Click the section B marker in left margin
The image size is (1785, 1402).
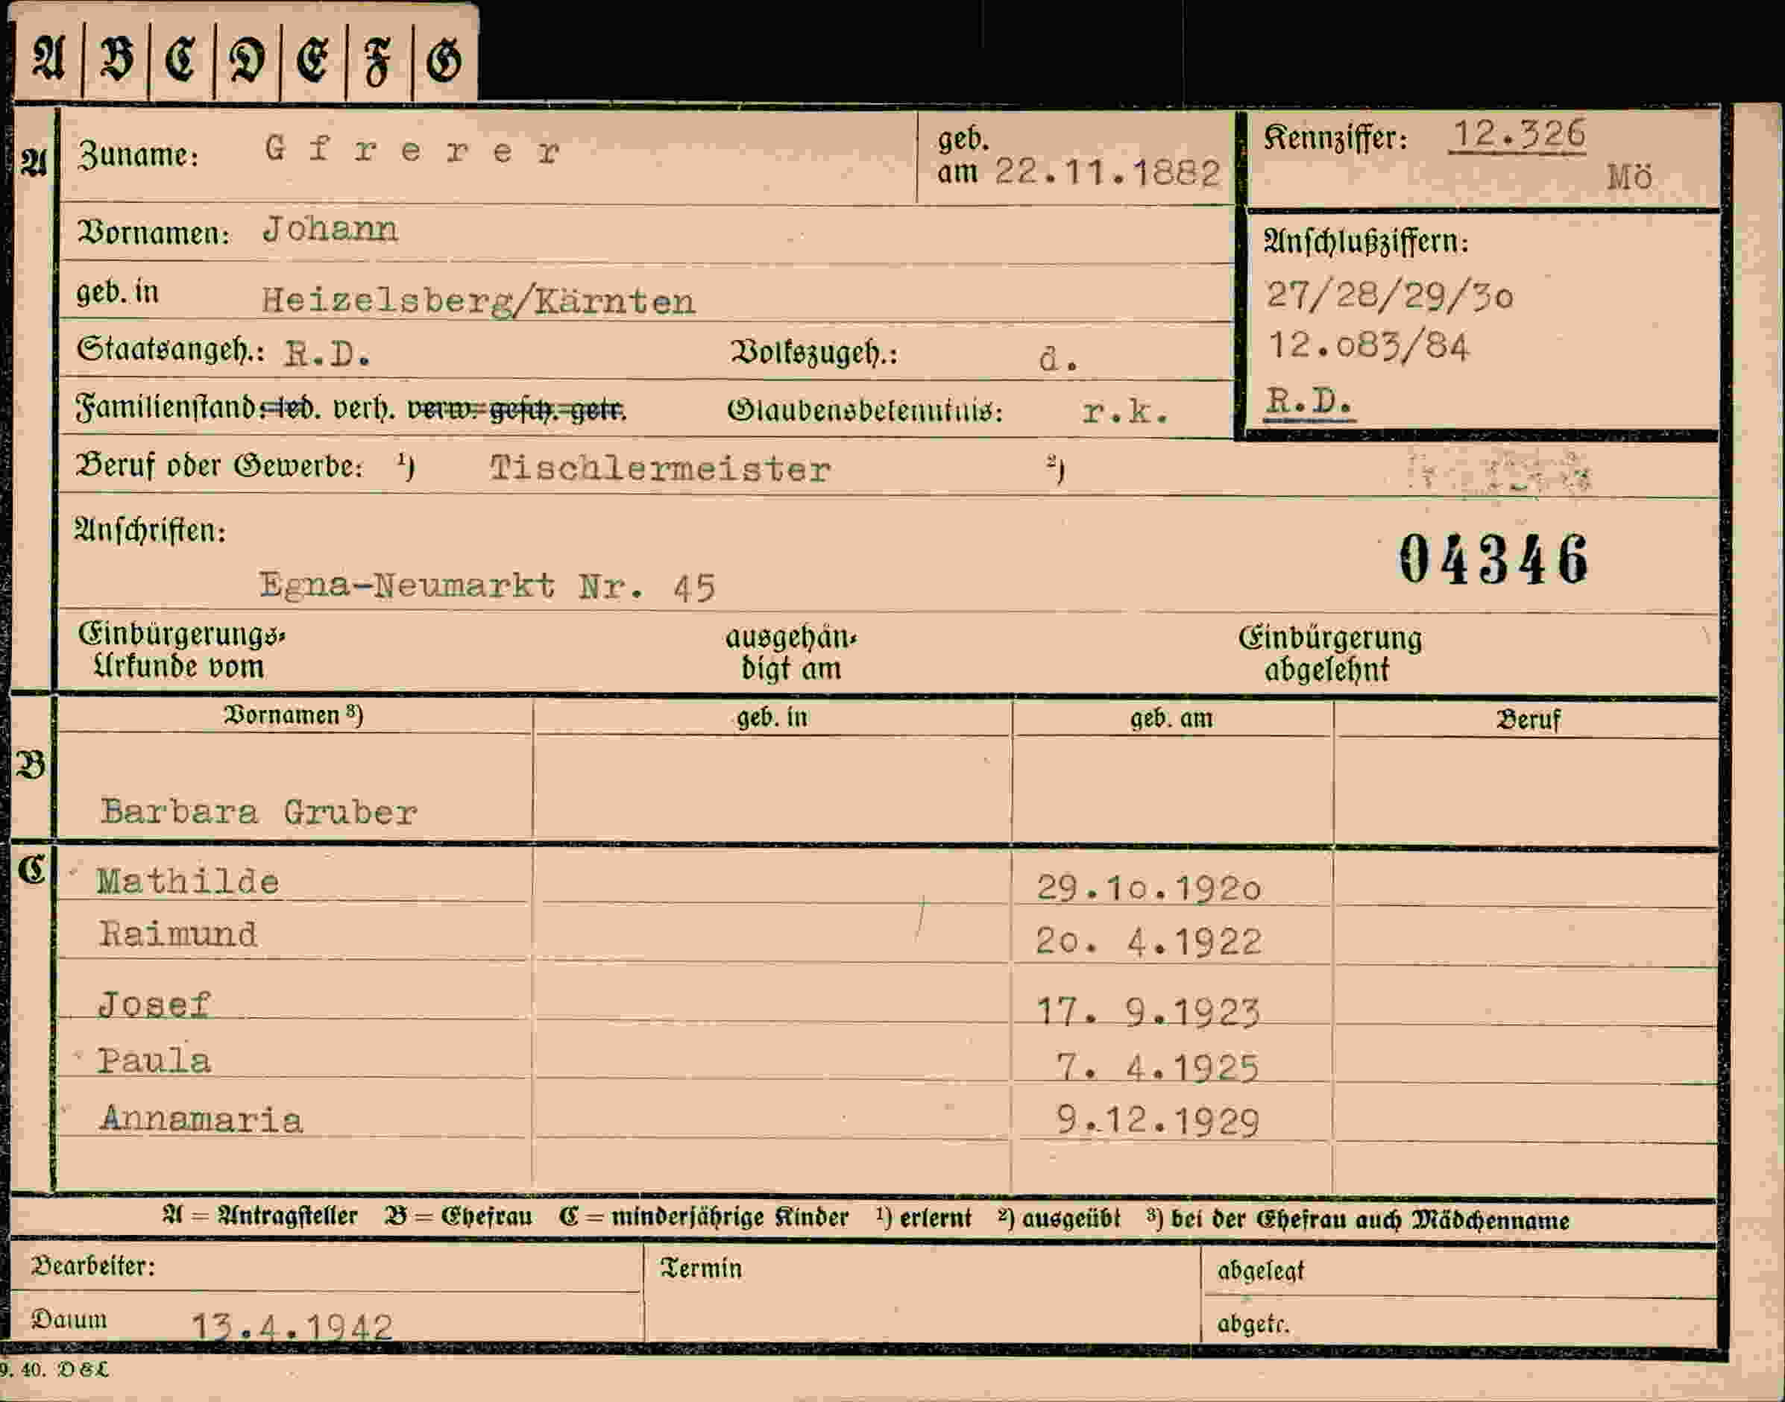click(x=31, y=765)
